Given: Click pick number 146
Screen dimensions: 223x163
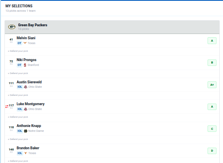Looking at the screenshot, I should click(x=11, y=149).
